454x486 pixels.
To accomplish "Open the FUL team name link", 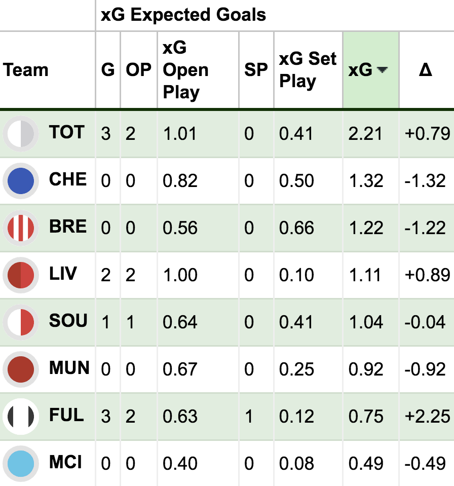I will pyautogui.click(x=66, y=416).
